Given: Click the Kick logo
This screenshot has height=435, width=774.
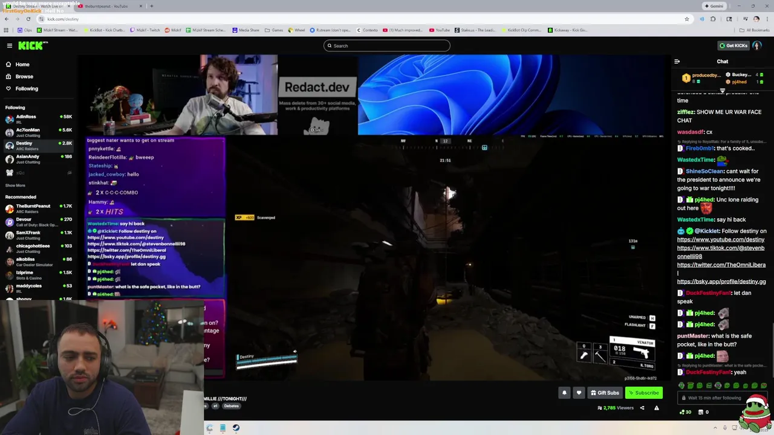Looking at the screenshot, I should click(x=33, y=45).
